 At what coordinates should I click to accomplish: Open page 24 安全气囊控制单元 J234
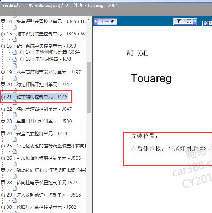click(34, 133)
